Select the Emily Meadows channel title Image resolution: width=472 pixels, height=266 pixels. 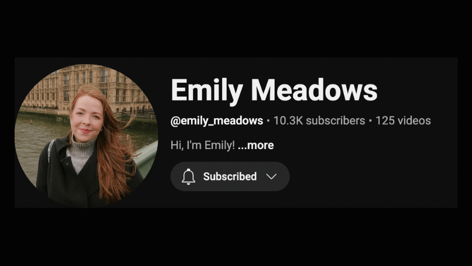coord(274,90)
